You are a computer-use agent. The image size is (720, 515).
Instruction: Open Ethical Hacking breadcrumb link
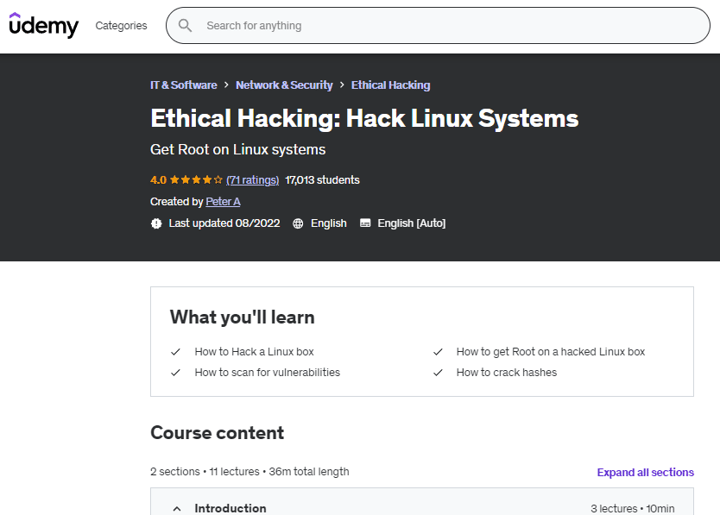click(x=390, y=85)
